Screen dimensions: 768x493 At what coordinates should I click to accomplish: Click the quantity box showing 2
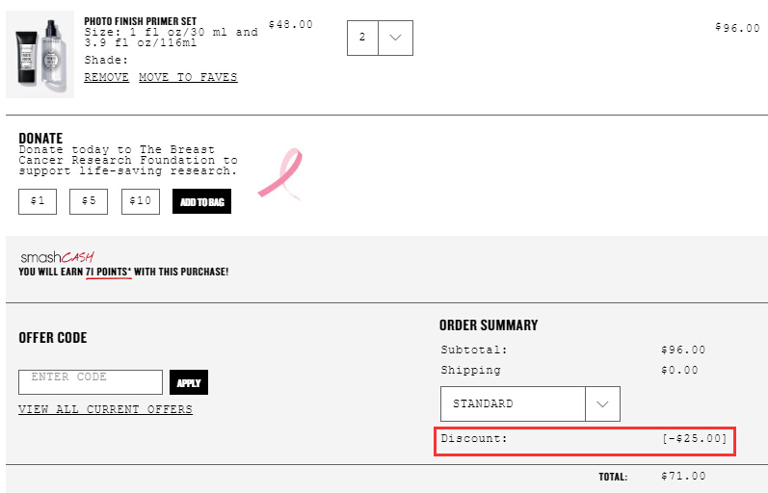tap(362, 38)
